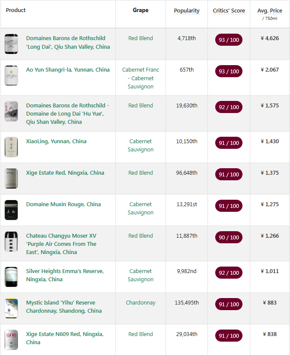Click the Xige N609 bottle thumbnail
This screenshot has width=290, height=355.
click(11, 340)
